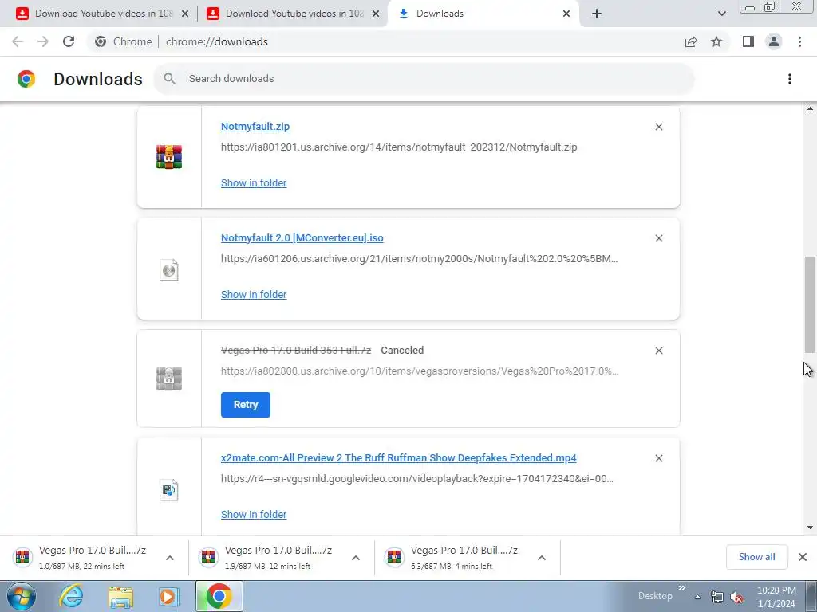Screen dimensions: 817x612
Task: Show hidden system tray icons
Action: coord(697,597)
